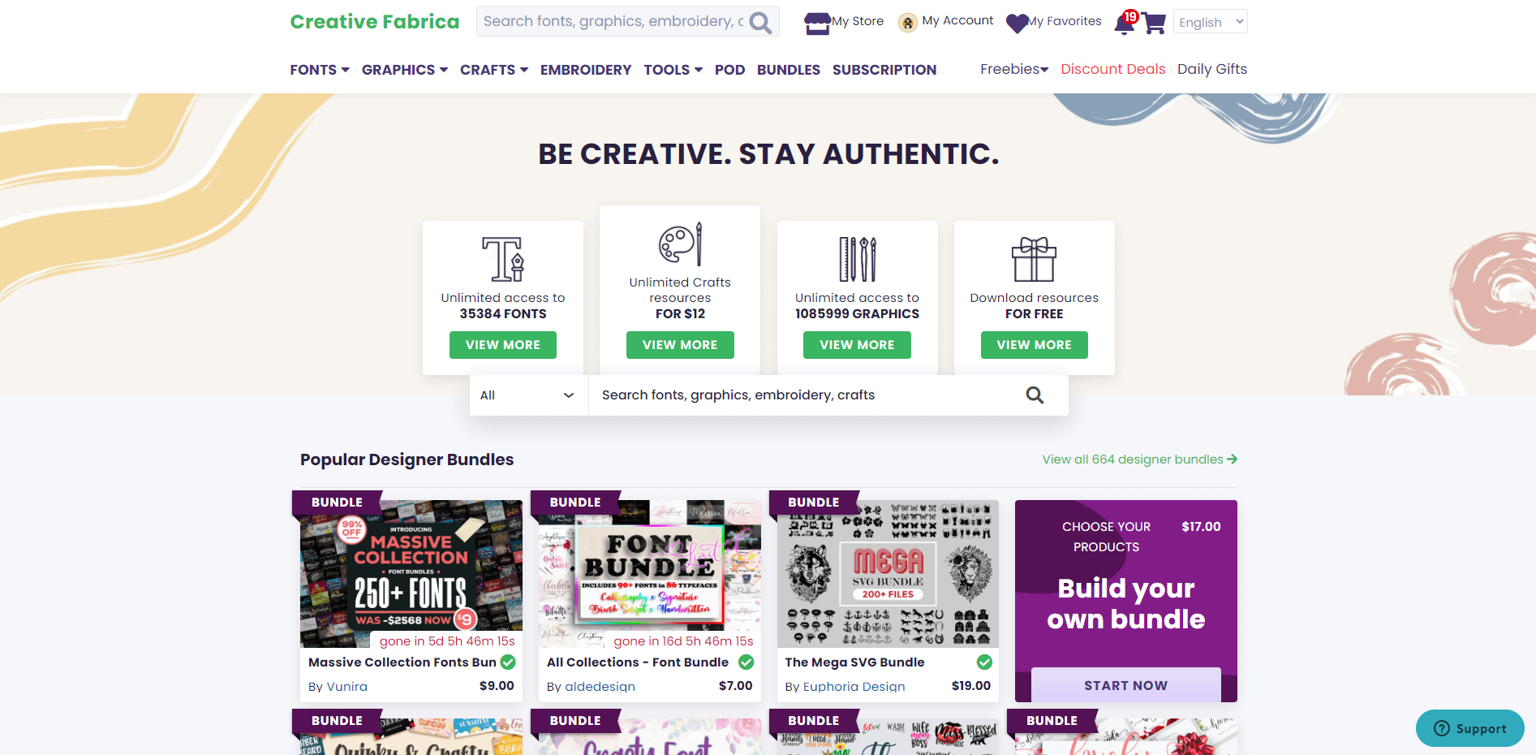Click START NOW on Build your own bundle
This screenshot has width=1536, height=755.
click(x=1125, y=685)
